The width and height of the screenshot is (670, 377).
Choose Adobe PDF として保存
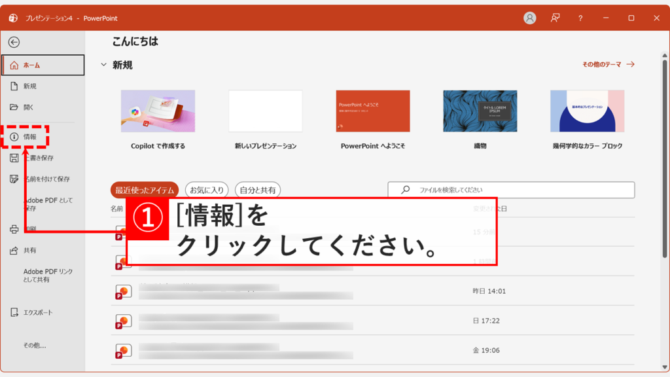pos(48,204)
